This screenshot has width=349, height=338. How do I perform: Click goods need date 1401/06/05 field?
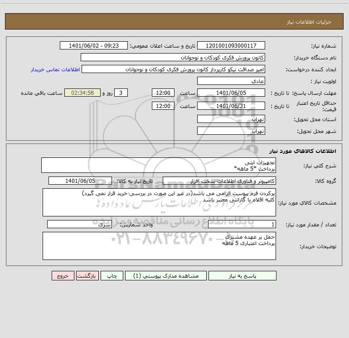[x=80, y=181]
